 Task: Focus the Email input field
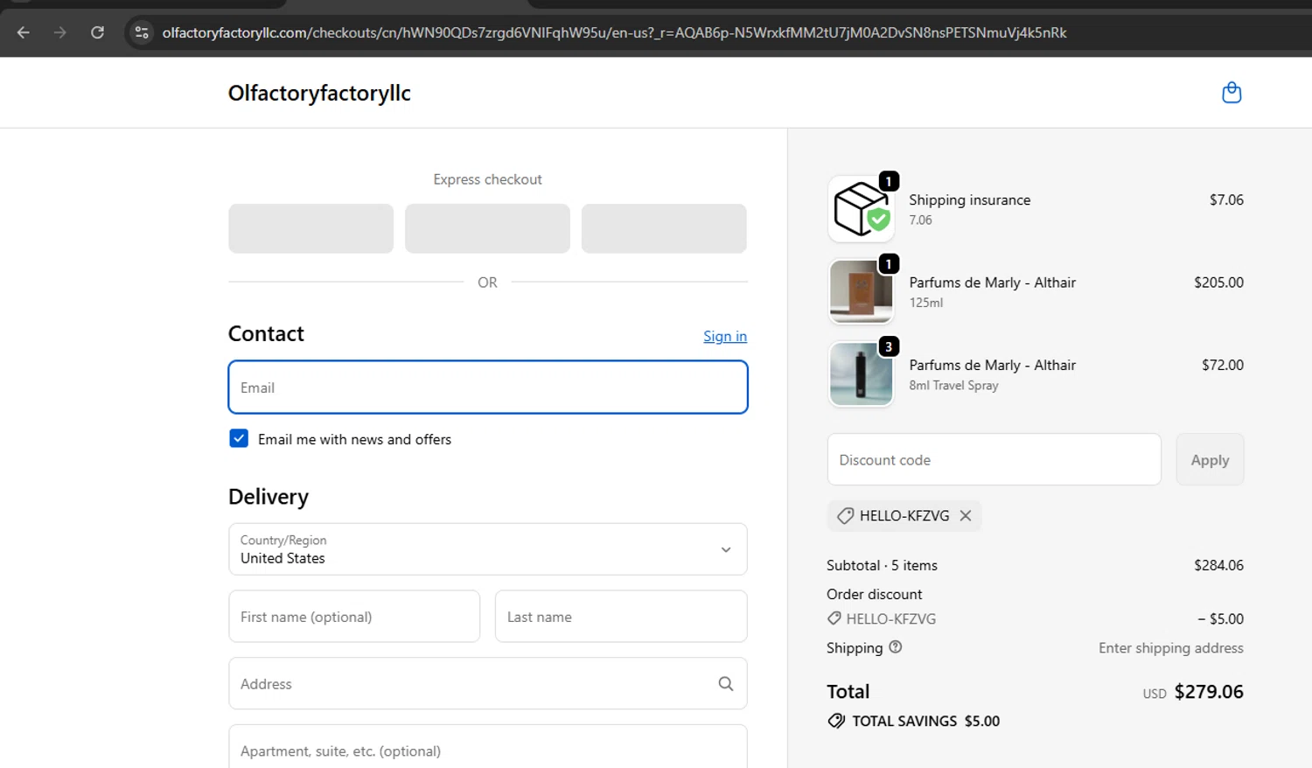488,387
